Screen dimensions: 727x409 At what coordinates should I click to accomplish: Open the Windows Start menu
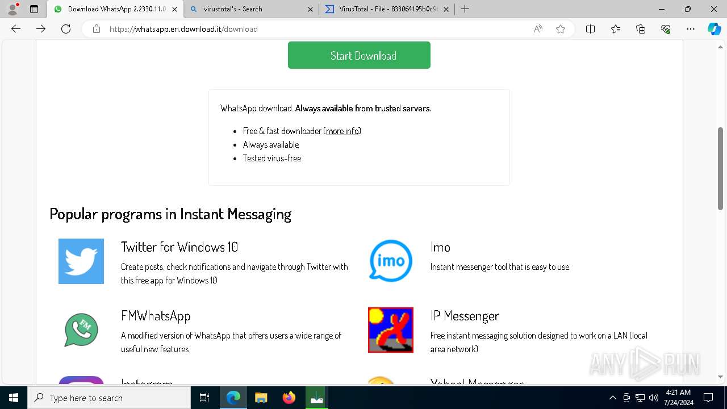[14, 398]
